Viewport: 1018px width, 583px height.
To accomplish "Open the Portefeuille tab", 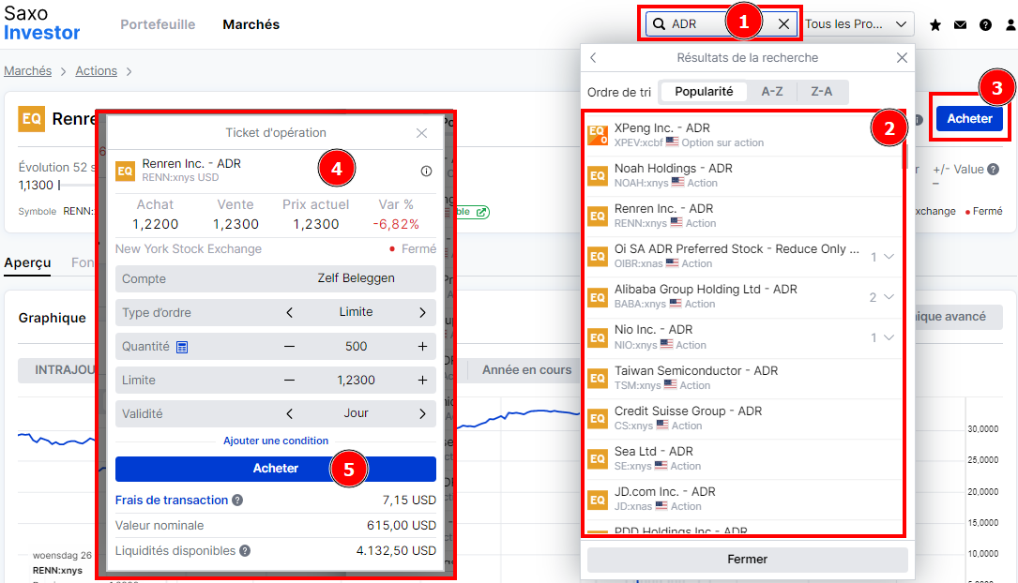I will tap(158, 24).
